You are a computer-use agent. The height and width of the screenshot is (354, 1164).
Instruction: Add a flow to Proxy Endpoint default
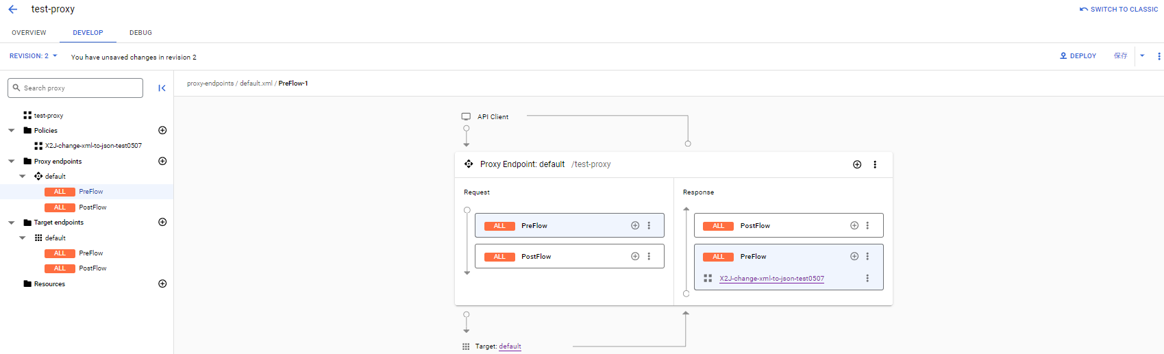pyautogui.click(x=857, y=164)
